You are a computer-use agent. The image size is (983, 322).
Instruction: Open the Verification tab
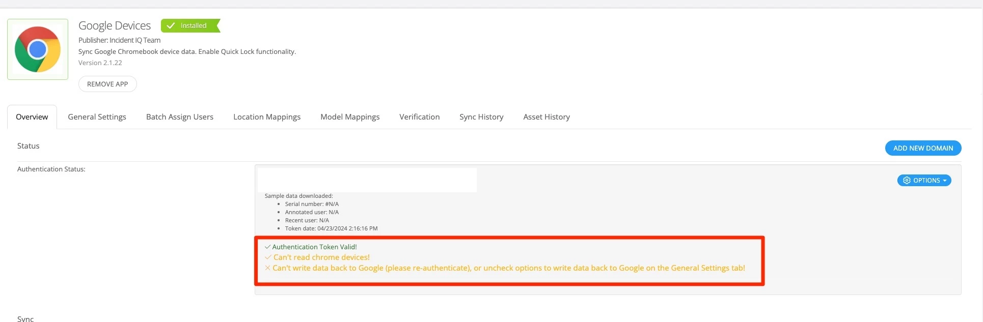click(419, 117)
